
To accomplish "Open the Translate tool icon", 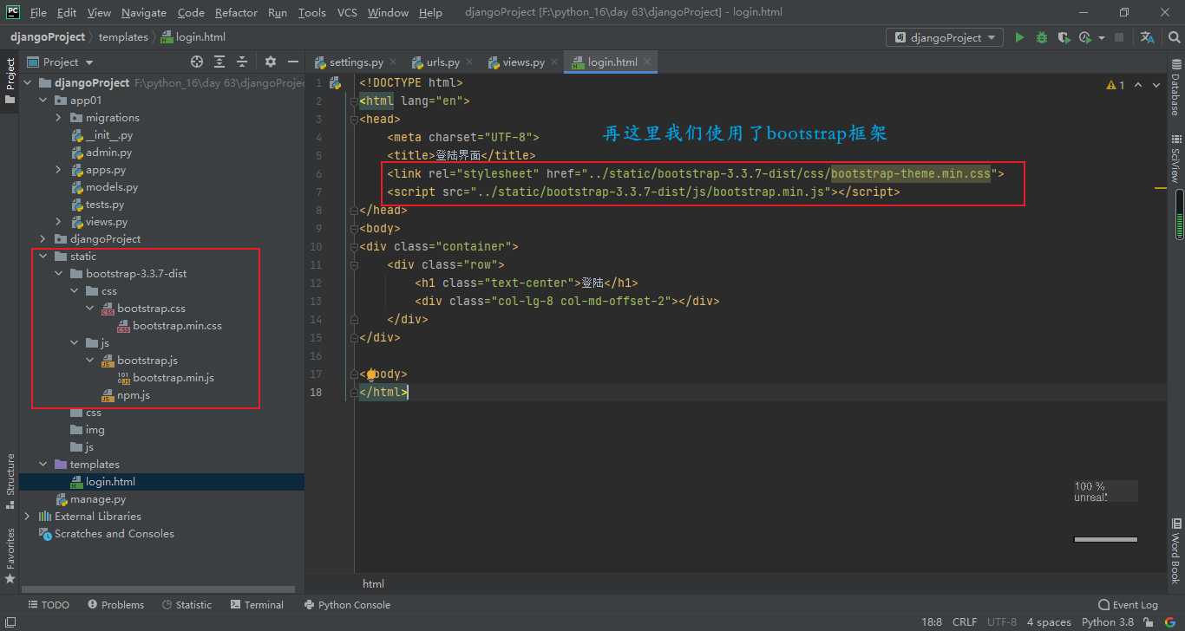I will point(1147,37).
